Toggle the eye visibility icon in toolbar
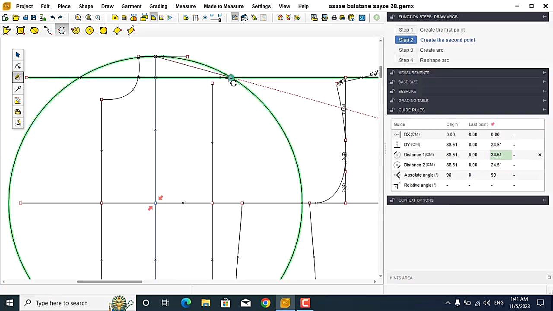Screen dimensions: 553x311 coord(205,18)
